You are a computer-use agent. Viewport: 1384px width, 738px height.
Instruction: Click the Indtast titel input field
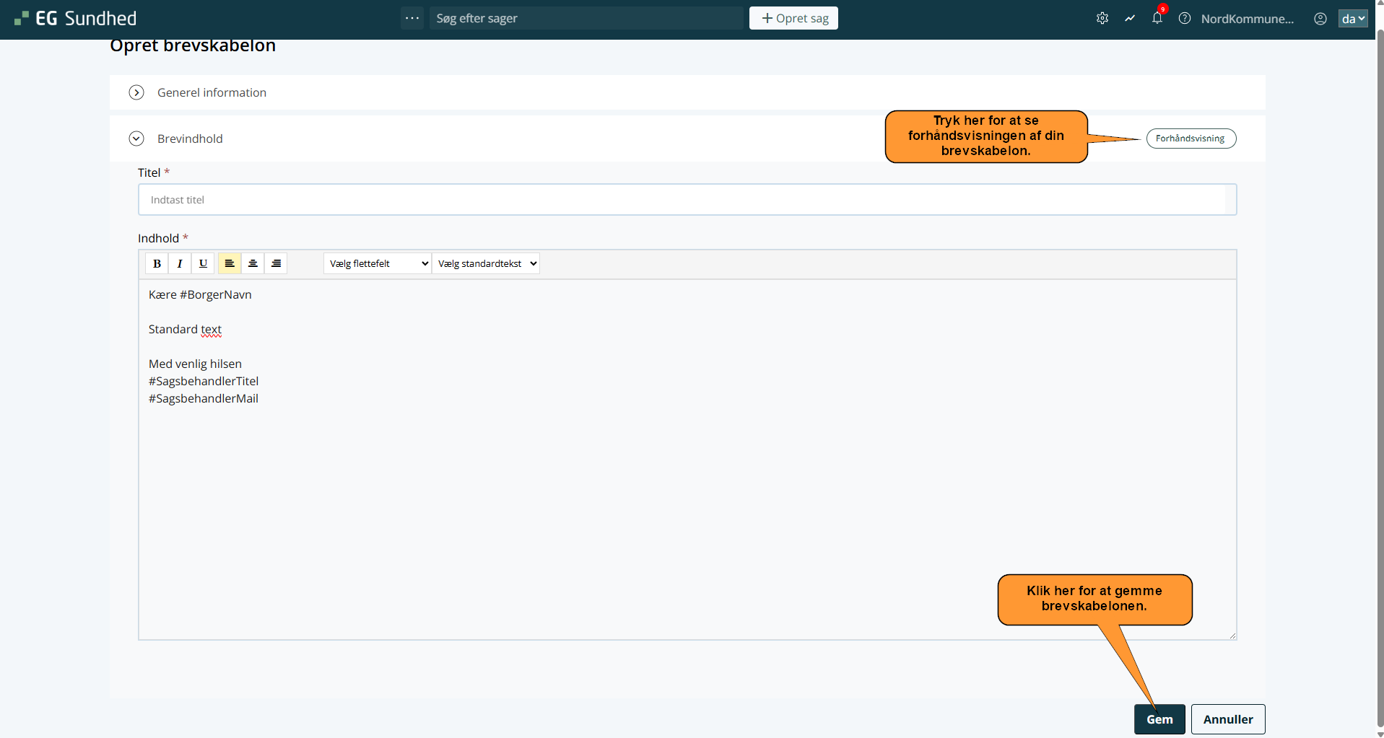(686, 200)
